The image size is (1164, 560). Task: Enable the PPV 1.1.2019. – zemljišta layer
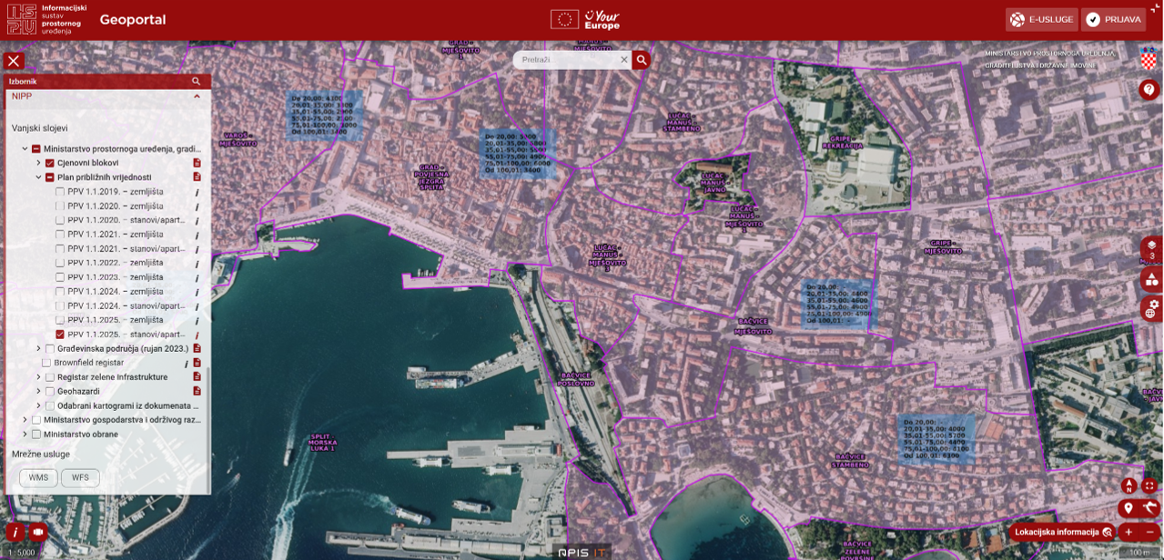click(60, 192)
